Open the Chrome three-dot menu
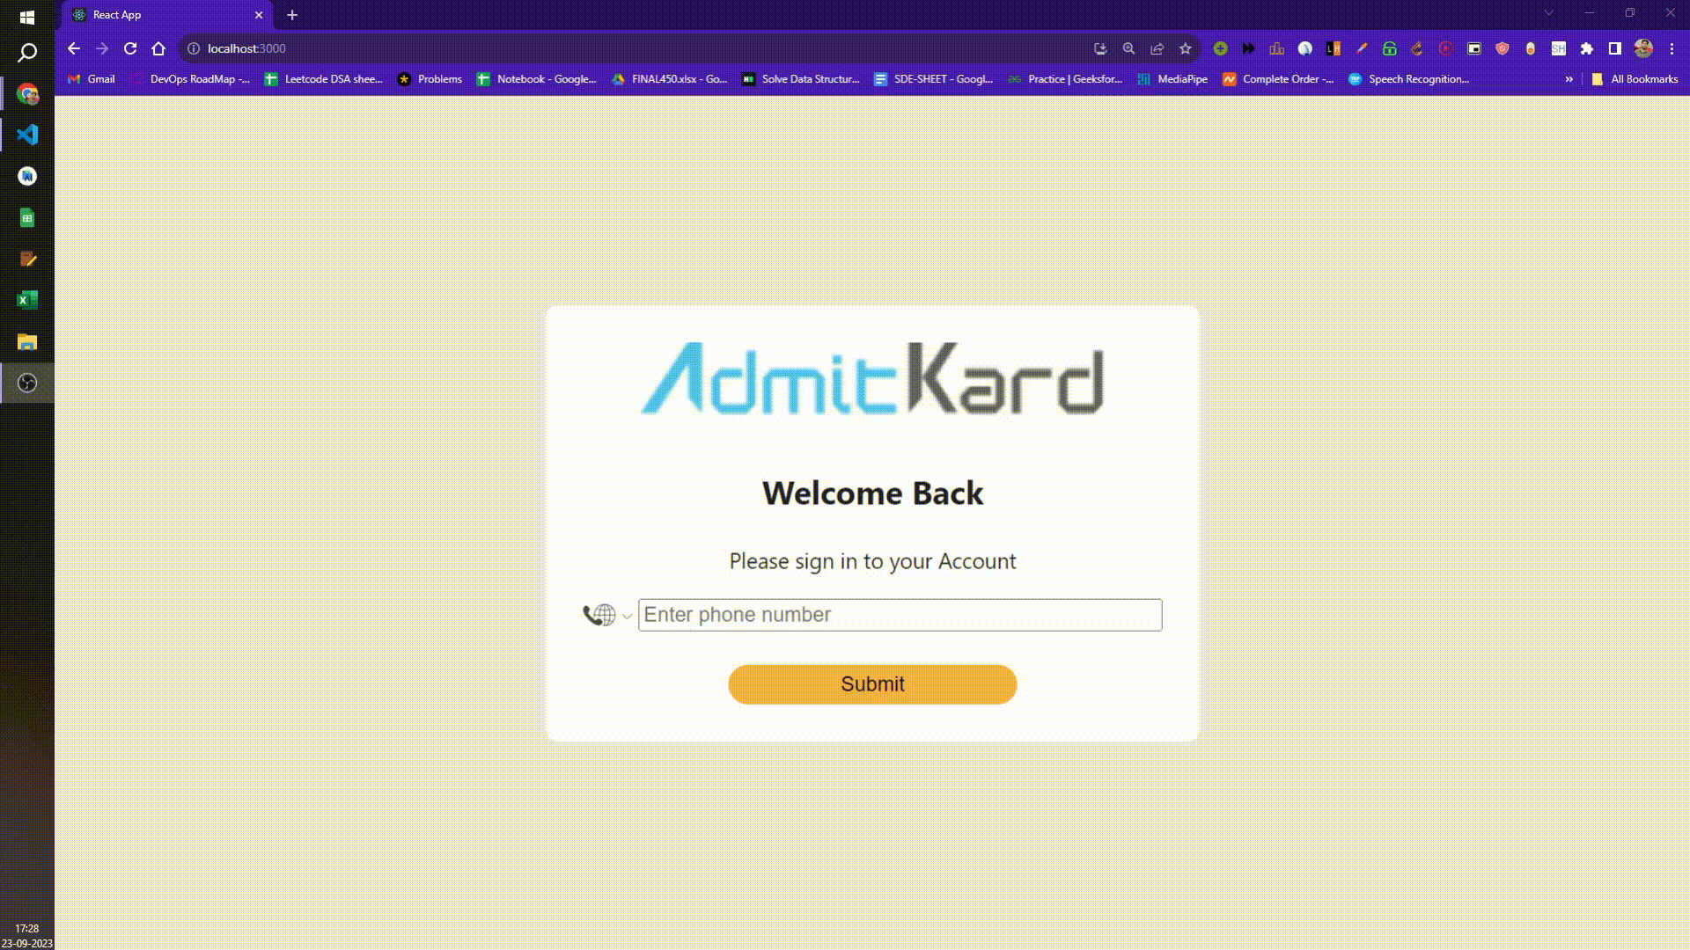Viewport: 1690px width, 950px height. coord(1672,48)
